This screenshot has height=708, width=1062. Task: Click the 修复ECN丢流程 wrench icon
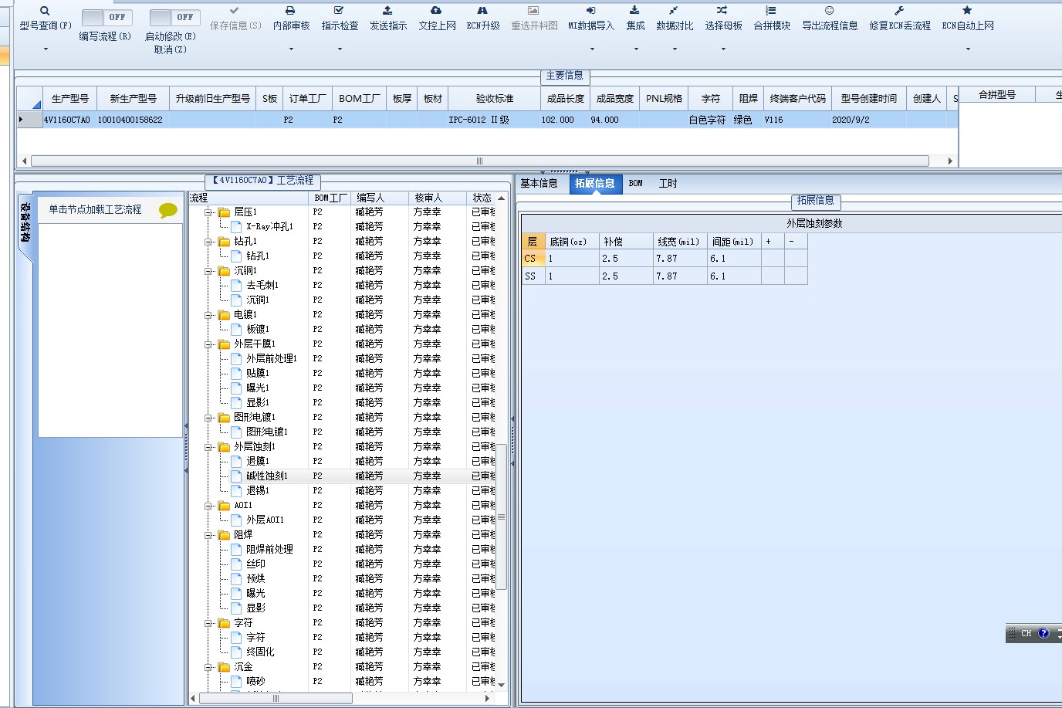(899, 11)
